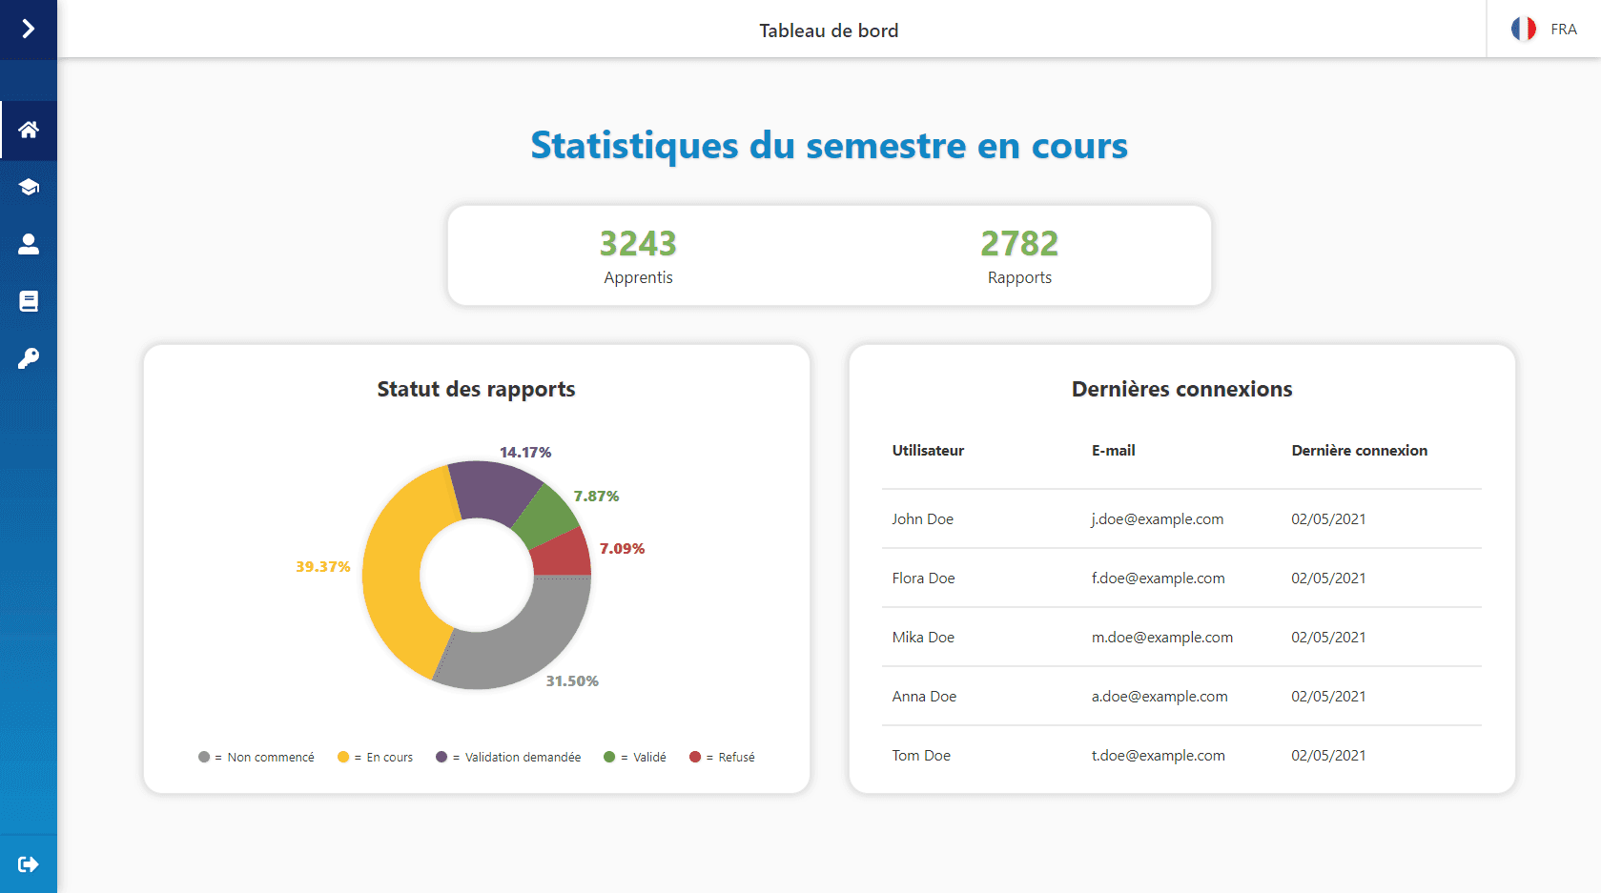The image size is (1601, 893).
Task: Click the email j.doe@example.com
Action: pyautogui.click(x=1157, y=518)
